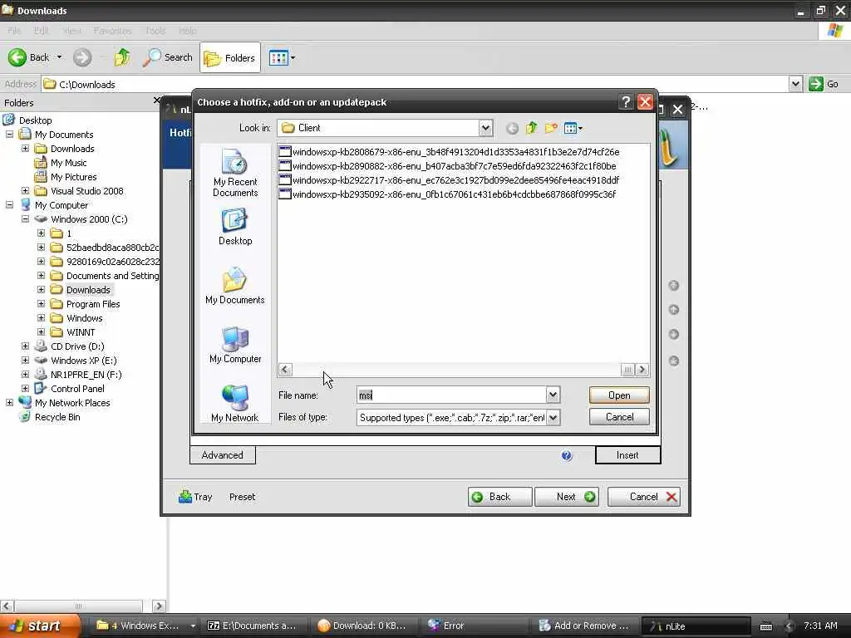Click Preset in nLite
851x638 pixels.
[x=242, y=497]
